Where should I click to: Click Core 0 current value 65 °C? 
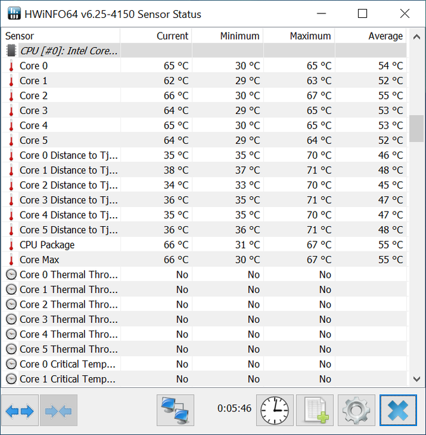coord(176,66)
